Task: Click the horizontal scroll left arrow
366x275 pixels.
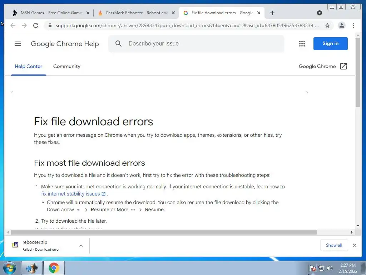Action: (8, 232)
